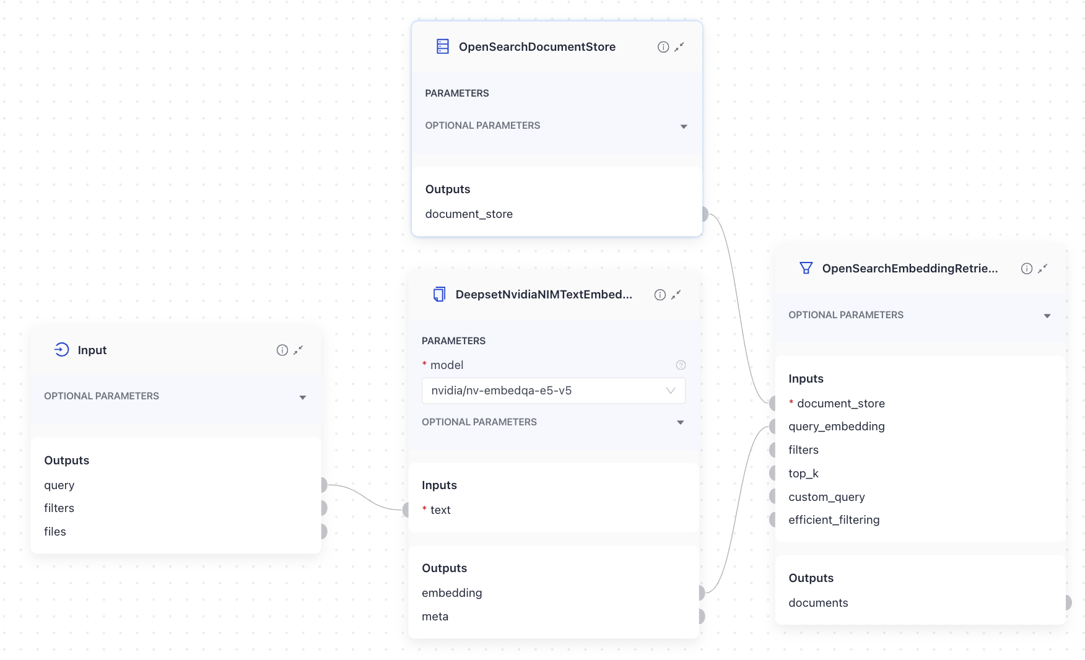Expand Optional Parameters on the Input node

pyautogui.click(x=303, y=397)
